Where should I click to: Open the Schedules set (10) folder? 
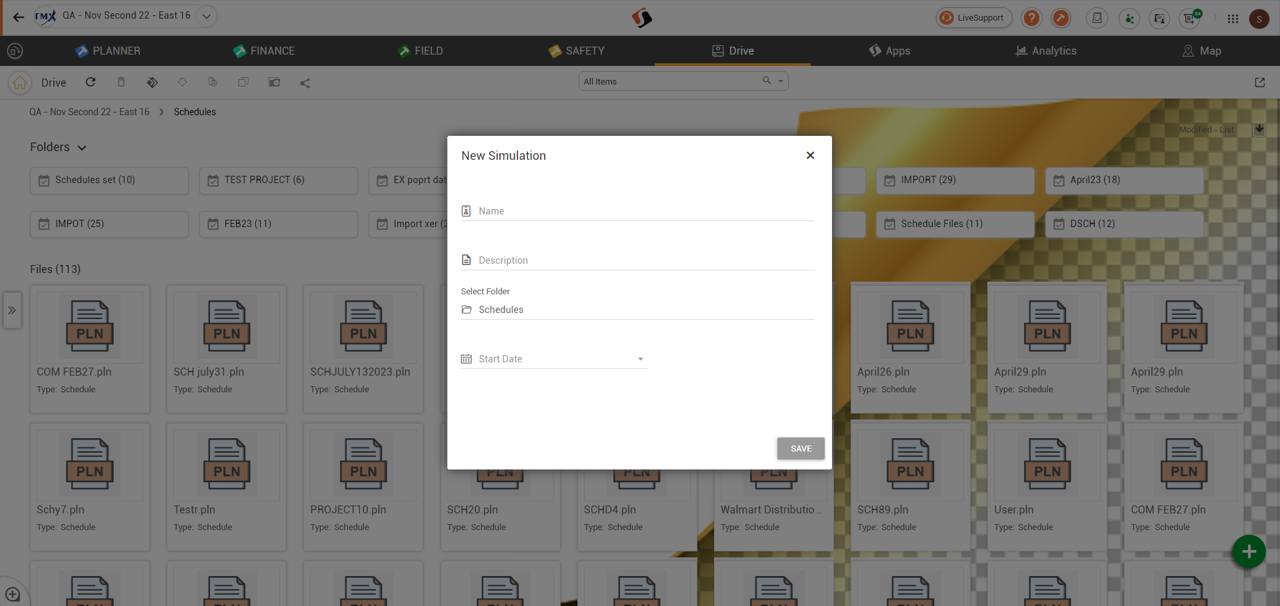click(x=109, y=180)
